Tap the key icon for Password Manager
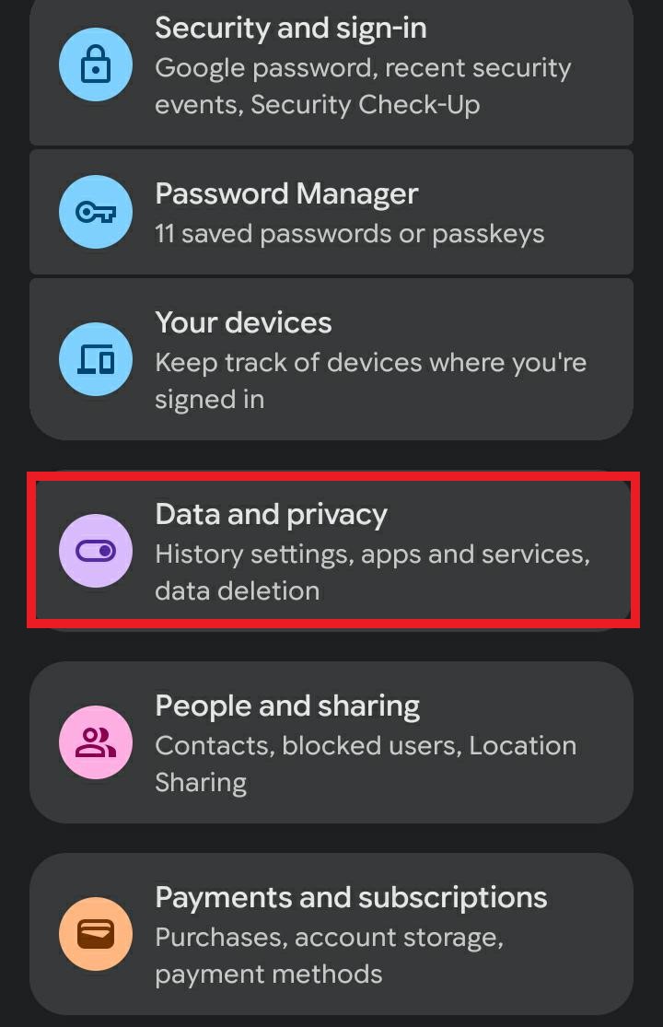The image size is (663, 1027). point(96,212)
